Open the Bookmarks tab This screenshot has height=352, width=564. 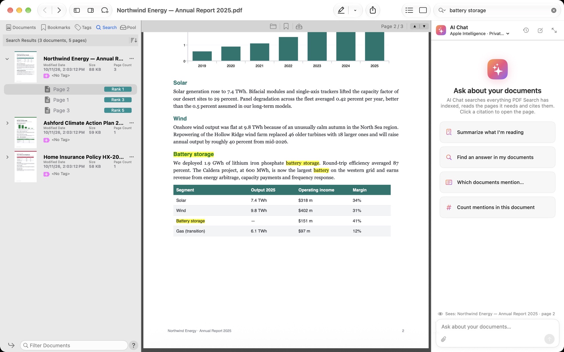pyautogui.click(x=55, y=27)
